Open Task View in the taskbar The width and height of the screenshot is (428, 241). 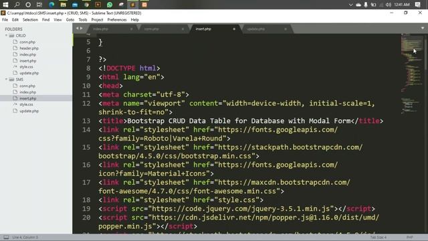[x=39, y=5]
